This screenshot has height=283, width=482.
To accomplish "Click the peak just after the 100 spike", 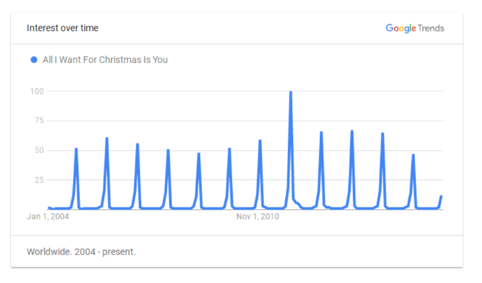I will 321,133.
